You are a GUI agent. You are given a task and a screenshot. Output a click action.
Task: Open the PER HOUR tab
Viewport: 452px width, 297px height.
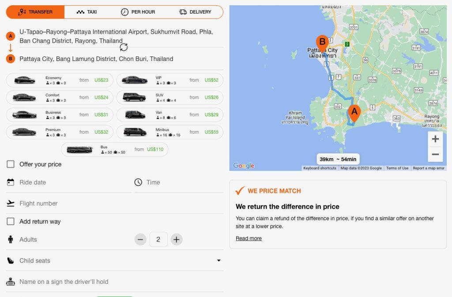pyautogui.click(x=138, y=12)
